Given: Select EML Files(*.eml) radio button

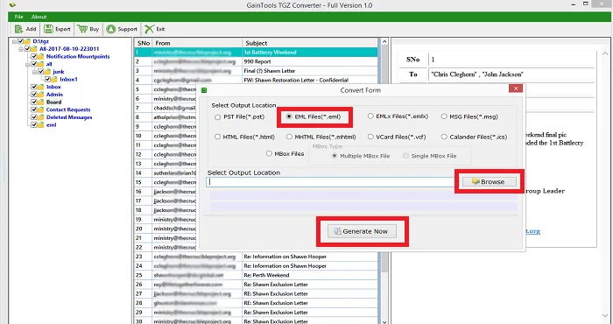Looking at the screenshot, I should (289, 116).
